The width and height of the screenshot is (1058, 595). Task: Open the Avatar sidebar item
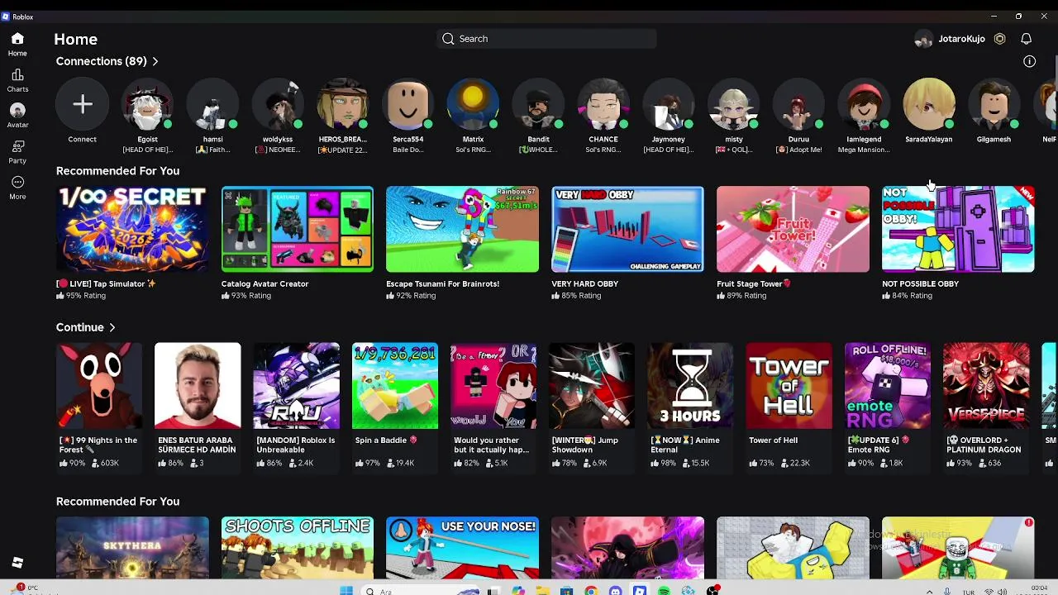17,116
